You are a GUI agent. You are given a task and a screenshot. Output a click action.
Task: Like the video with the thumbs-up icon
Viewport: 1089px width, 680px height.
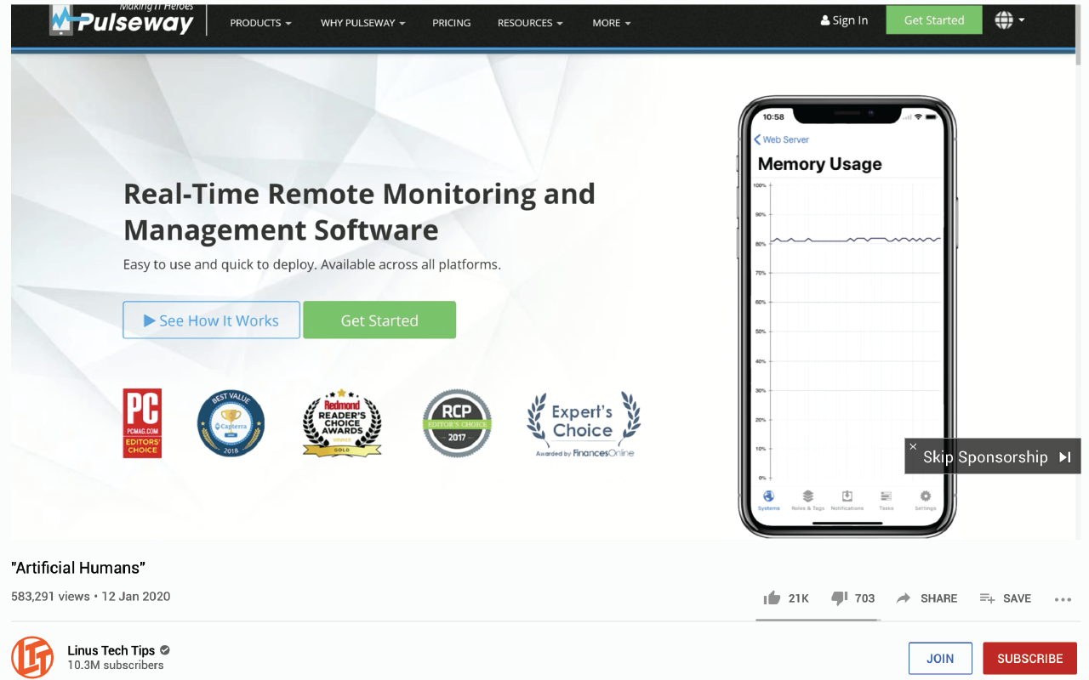(772, 598)
